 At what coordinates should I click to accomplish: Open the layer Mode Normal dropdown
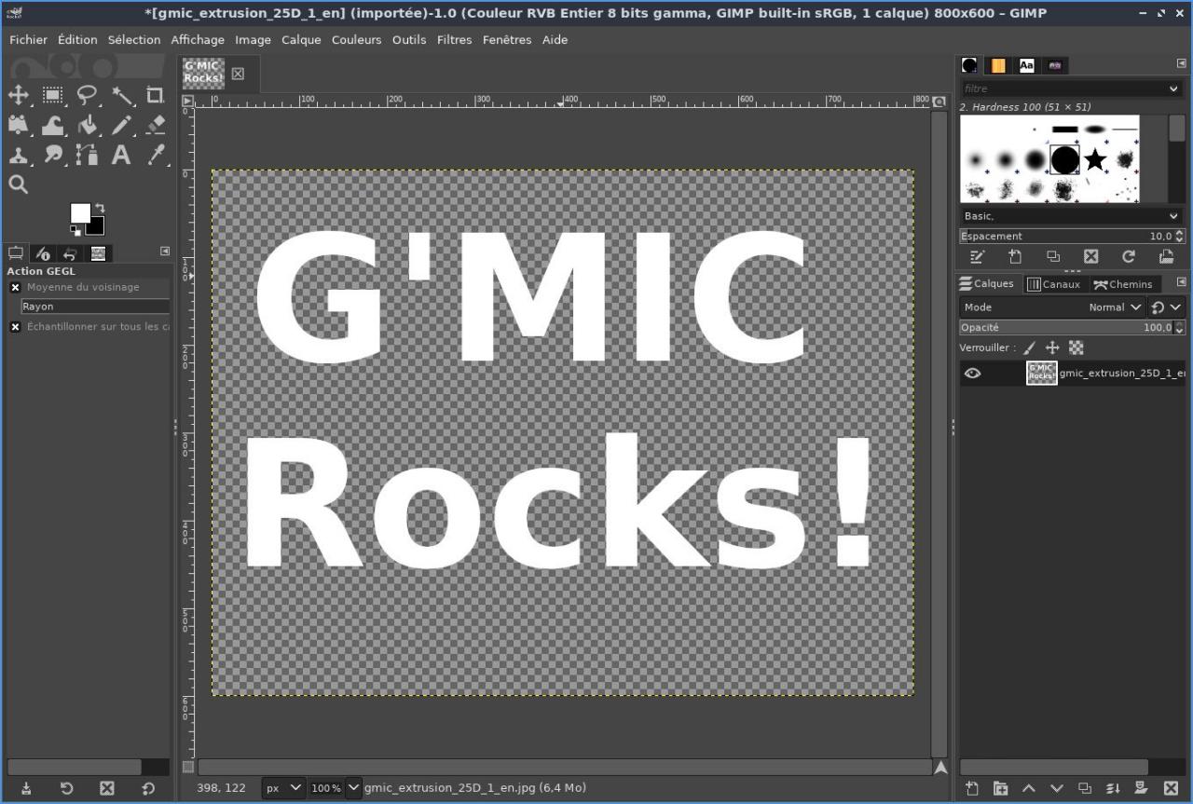[x=1115, y=307]
